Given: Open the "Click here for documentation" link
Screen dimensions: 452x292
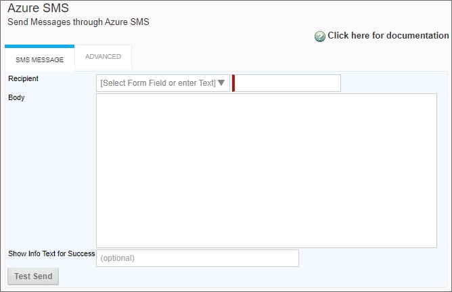Looking at the screenshot, I should pos(388,36).
